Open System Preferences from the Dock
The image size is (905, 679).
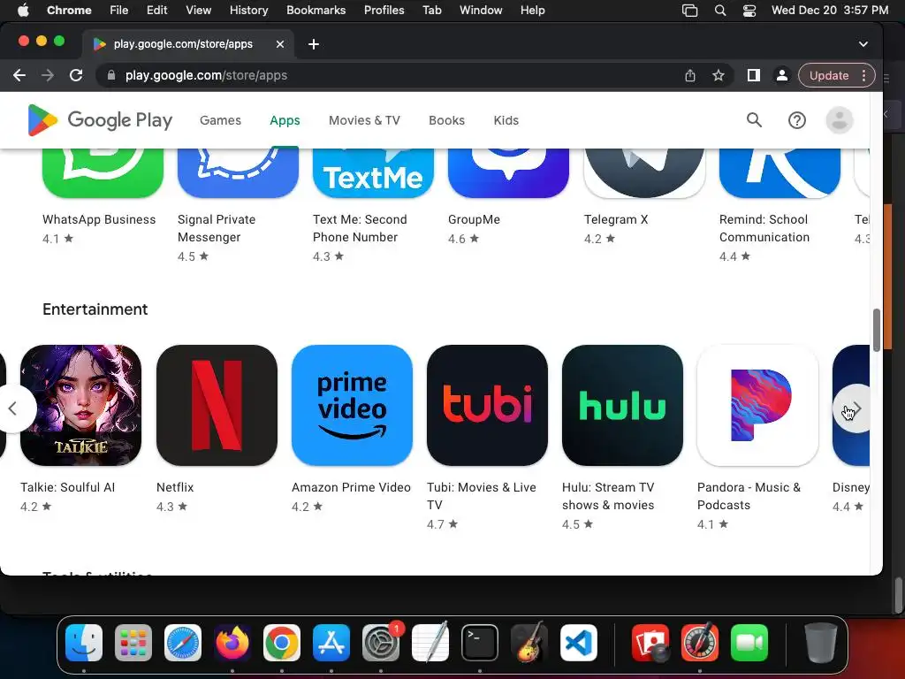click(x=381, y=643)
